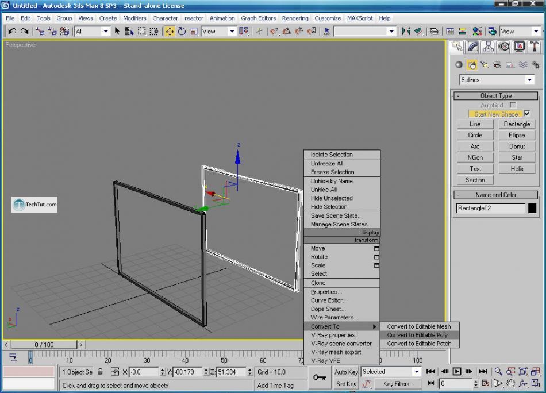The height and width of the screenshot is (393, 546).
Task: Click the Rotate tool in main toolbar
Action: (x=182, y=32)
